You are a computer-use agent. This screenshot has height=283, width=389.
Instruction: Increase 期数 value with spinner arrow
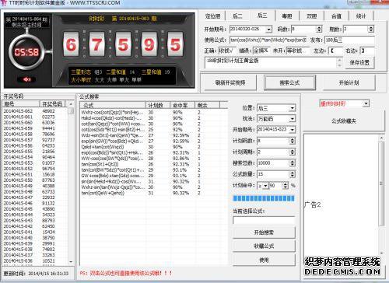tap(371, 27)
